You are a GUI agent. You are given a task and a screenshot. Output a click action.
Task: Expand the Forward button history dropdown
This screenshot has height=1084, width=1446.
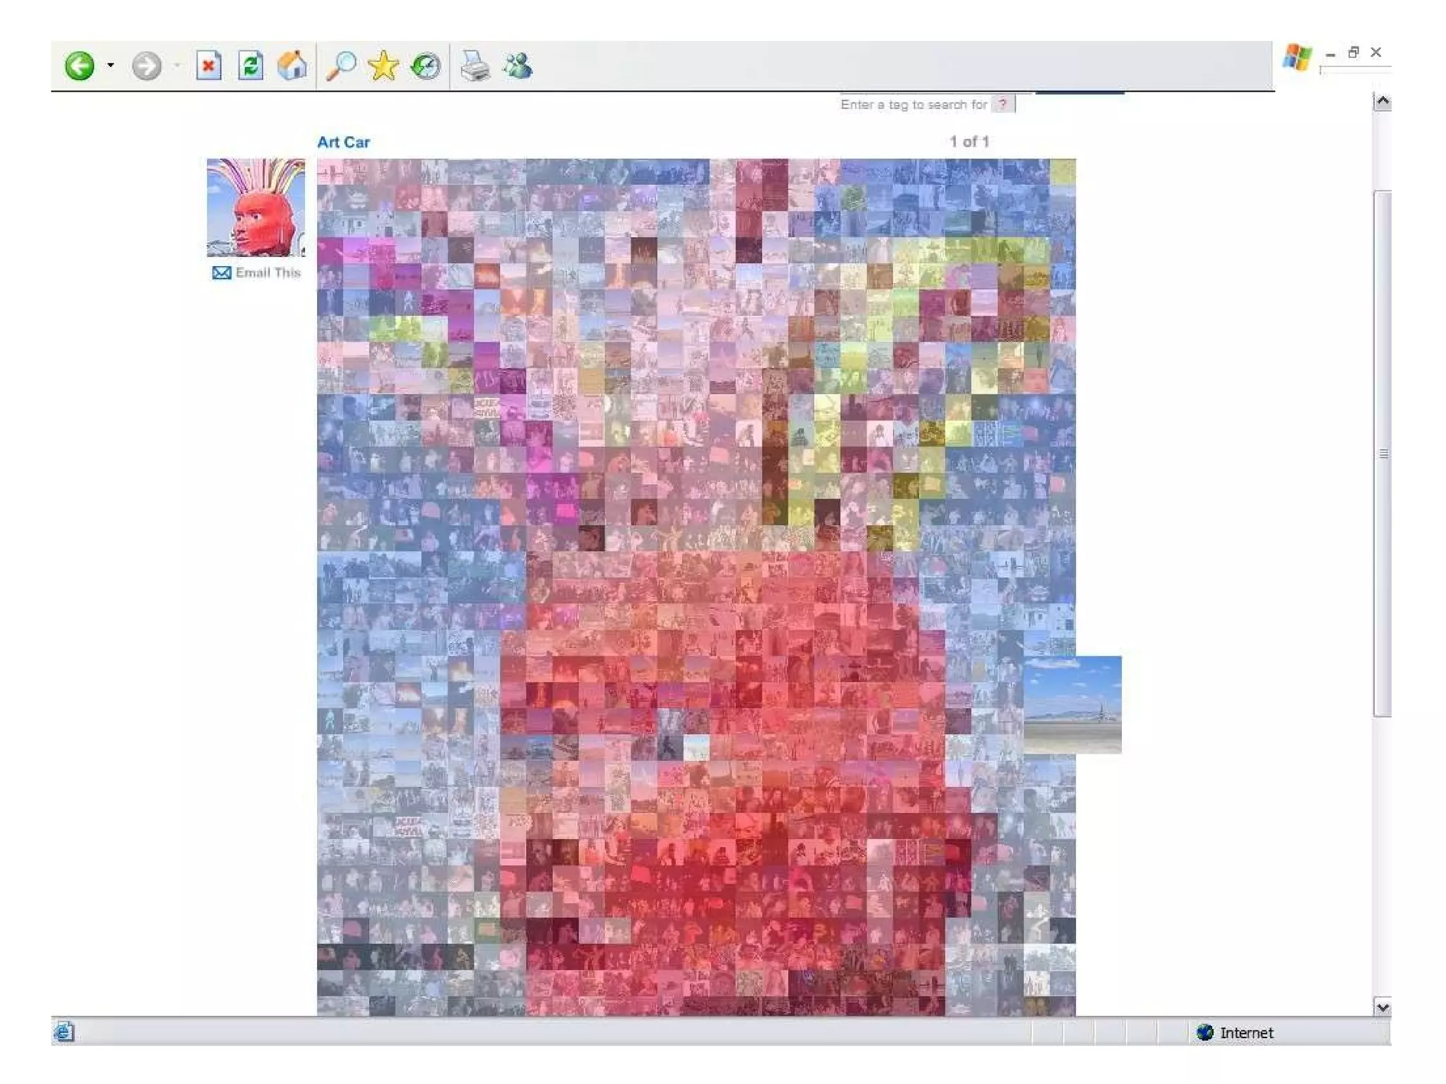[x=177, y=66]
